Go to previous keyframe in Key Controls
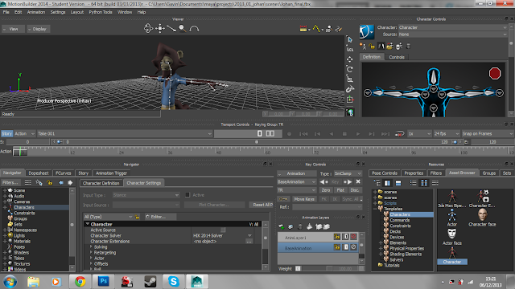This screenshot has width=515, height=289. click(x=323, y=182)
